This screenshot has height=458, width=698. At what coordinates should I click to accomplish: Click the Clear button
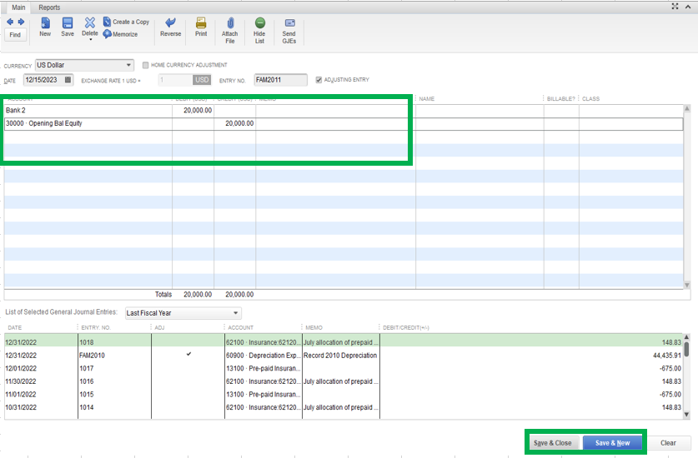pyautogui.click(x=668, y=443)
